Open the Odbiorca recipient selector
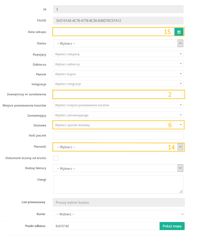The height and width of the screenshot is (239, 201). [x=118, y=64]
